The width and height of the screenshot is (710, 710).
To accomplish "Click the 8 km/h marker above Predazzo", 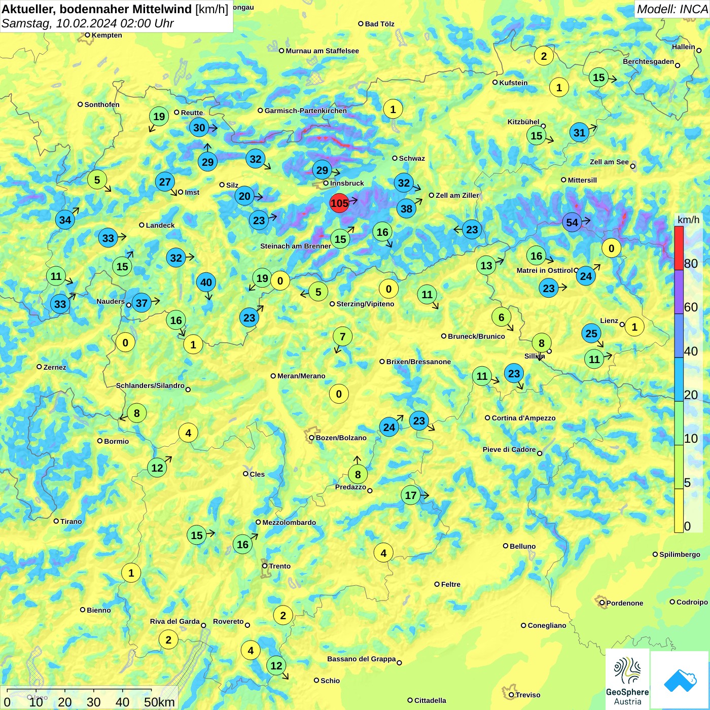I will [x=358, y=475].
